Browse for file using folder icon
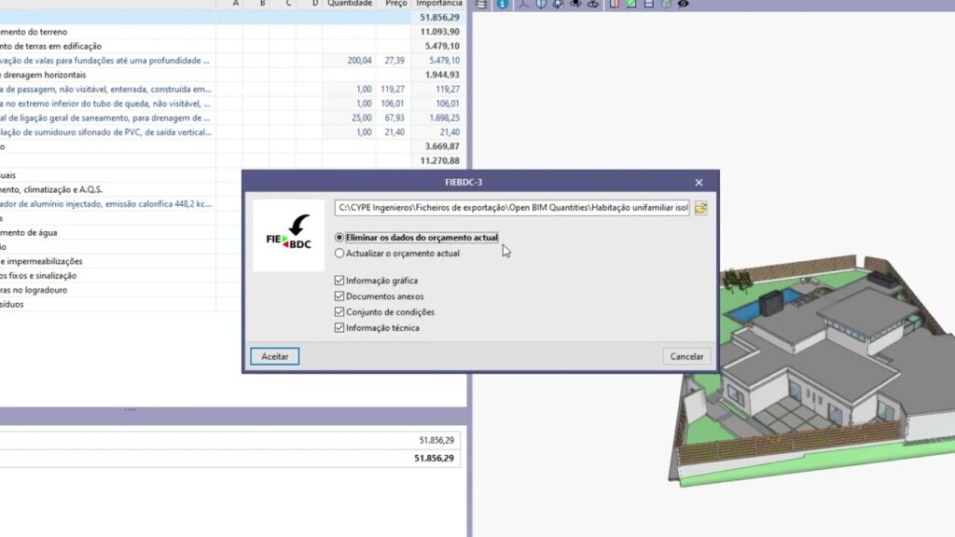Image resolution: width=955 pixels, height=537 pixels. click(700, 208)
